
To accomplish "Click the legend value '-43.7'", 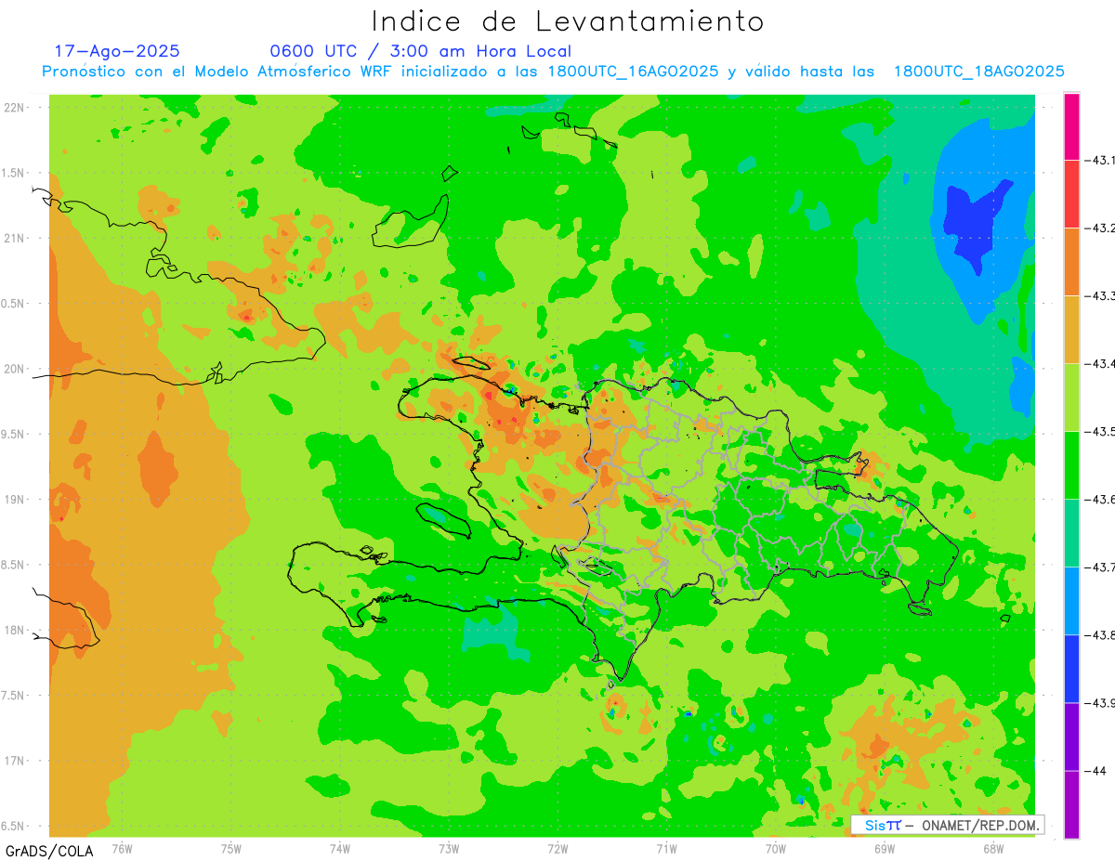I will (x=1099, y=567).
